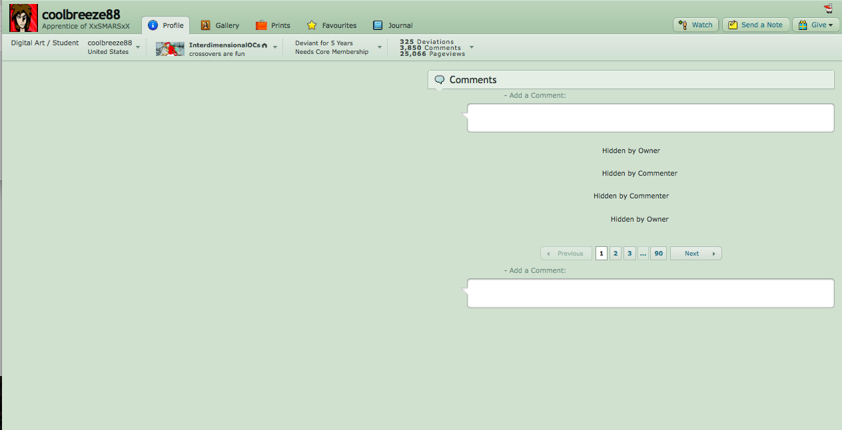Click the blue info icon on Profile
This screenshot has width=842, height=430.
[x=153, y=25]
